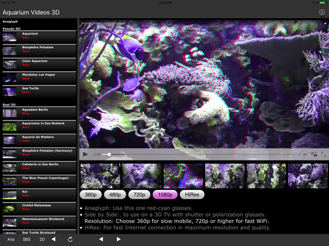Select 360p resolution

point(91,194)
